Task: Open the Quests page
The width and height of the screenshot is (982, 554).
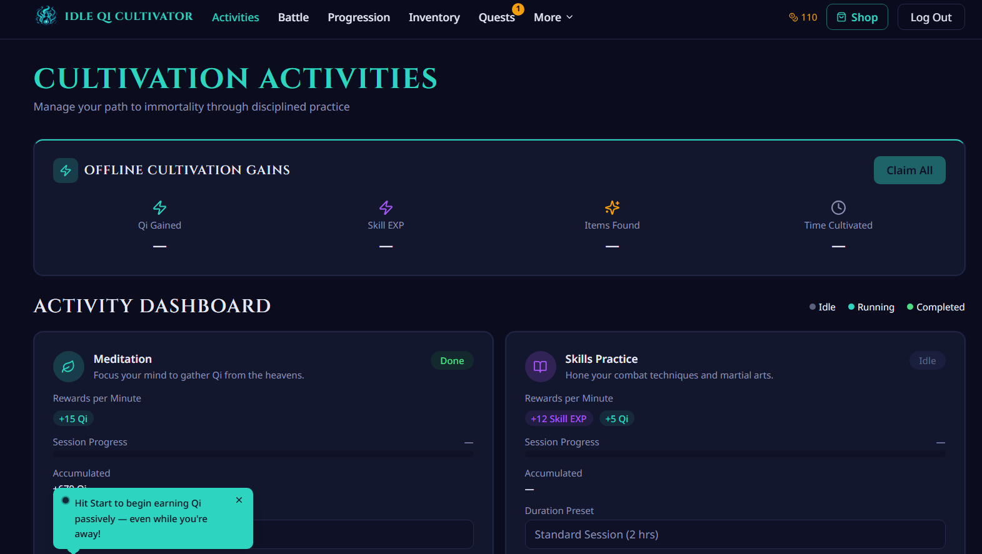Action: 496,17
